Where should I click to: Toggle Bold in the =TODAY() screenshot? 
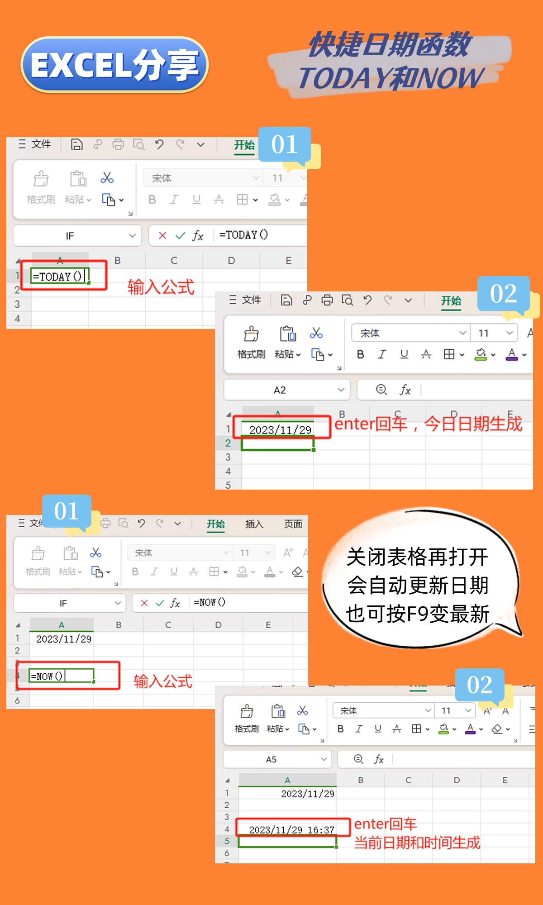point(152,200)
